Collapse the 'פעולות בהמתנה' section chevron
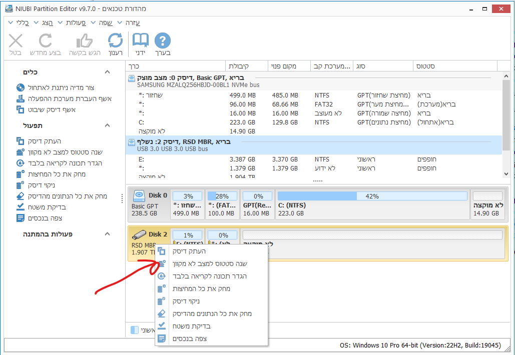 click(107, 234)
